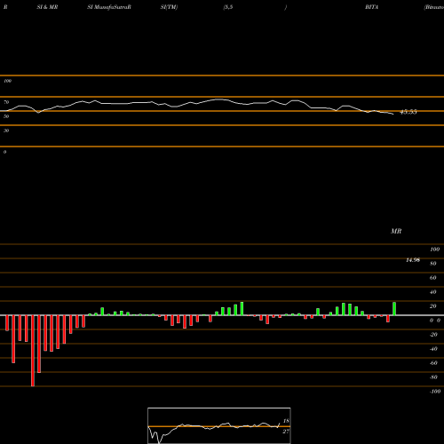The width and height of the screenshot is (444, 444).
Task: Click the tallest red histogram bar near -100
Action: pos(33,351)
